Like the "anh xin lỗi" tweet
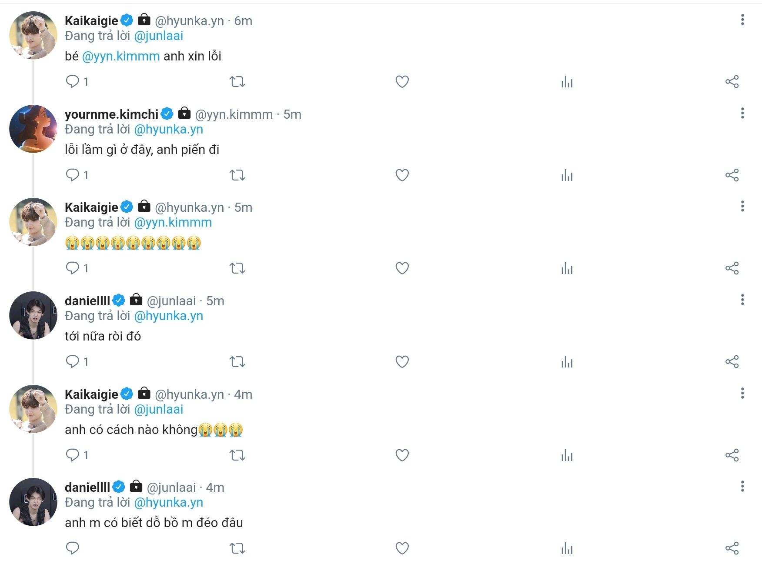 [x=402, y=82]
